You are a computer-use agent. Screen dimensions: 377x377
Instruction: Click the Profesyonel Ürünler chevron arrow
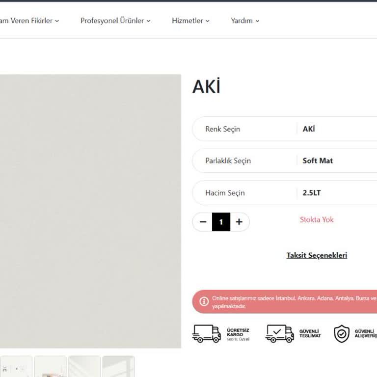click(x=149, y=21)
